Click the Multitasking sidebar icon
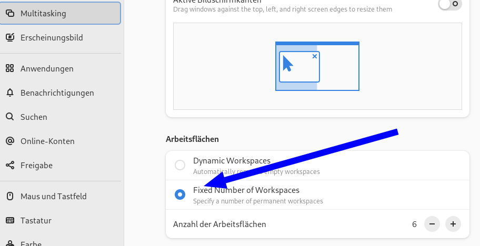The image size is (480, 246). pos(9,14)
